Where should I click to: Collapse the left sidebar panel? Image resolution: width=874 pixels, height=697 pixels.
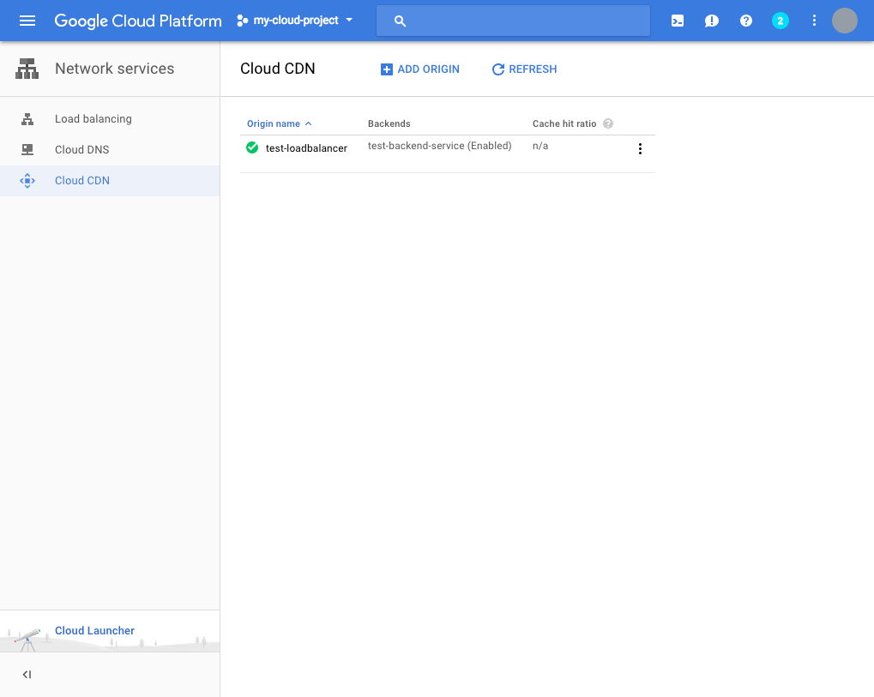[27, 675]
